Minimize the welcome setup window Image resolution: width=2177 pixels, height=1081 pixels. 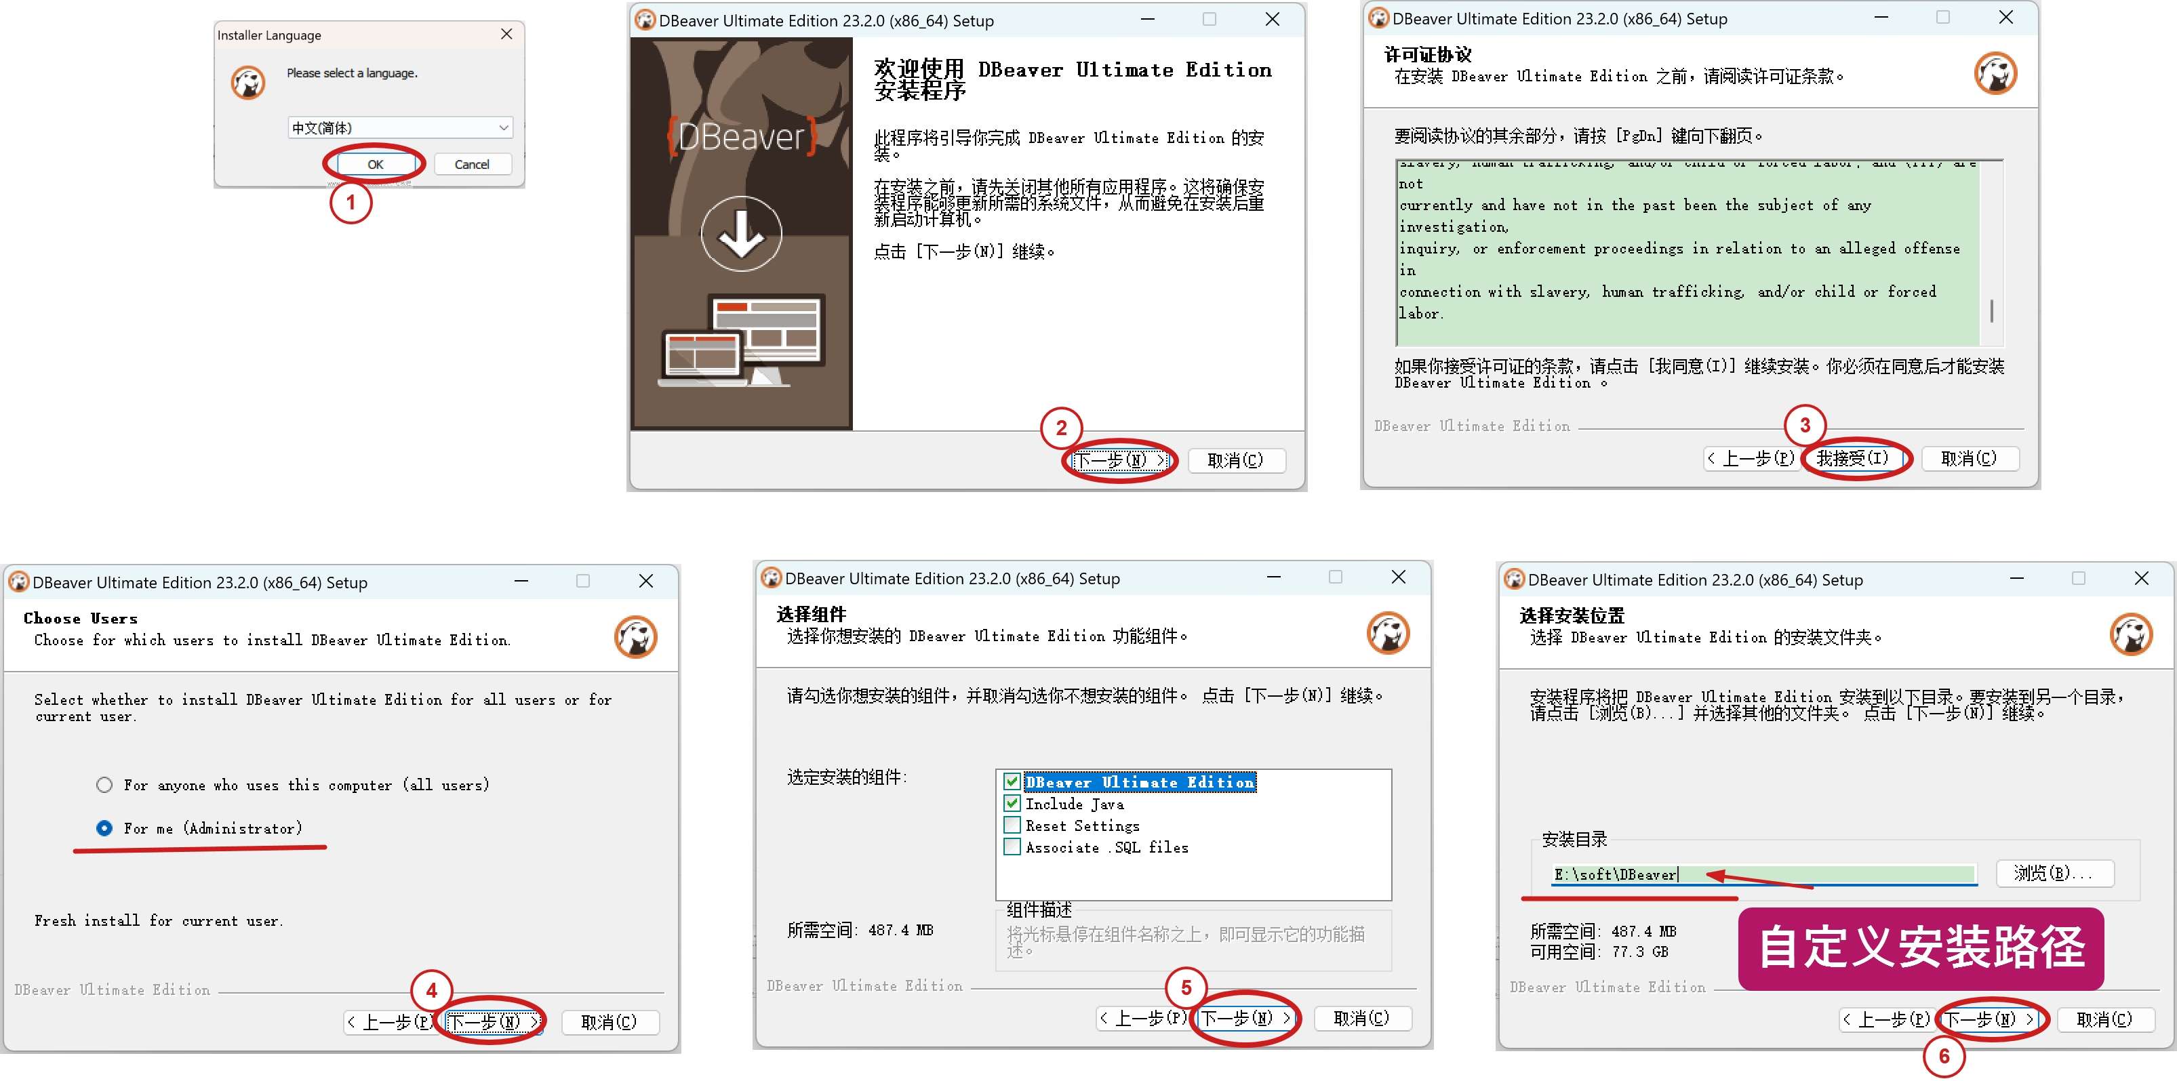(1148, 20)
